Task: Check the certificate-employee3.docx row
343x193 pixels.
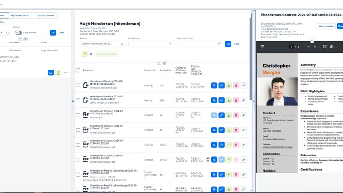Action: pos(78,86)
